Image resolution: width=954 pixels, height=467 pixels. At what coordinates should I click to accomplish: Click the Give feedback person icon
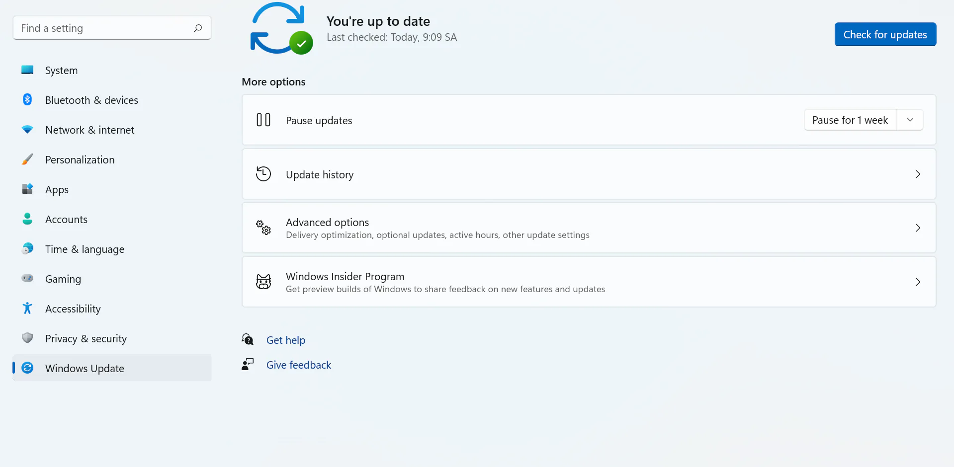[x=248, y=364]
